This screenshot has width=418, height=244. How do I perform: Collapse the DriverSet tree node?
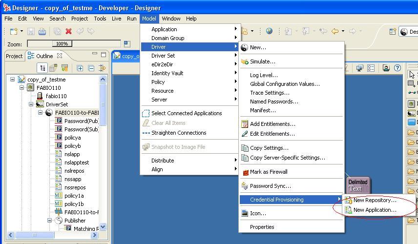(x=31, y=104)
